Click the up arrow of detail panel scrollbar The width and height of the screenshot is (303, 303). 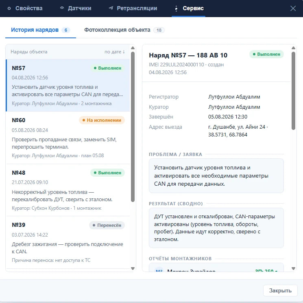(293, 48)
